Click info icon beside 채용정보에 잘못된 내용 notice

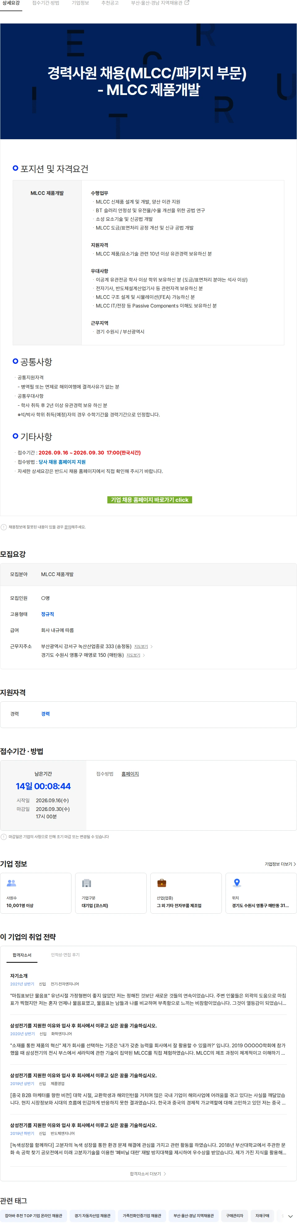click(x=4, y=527)
